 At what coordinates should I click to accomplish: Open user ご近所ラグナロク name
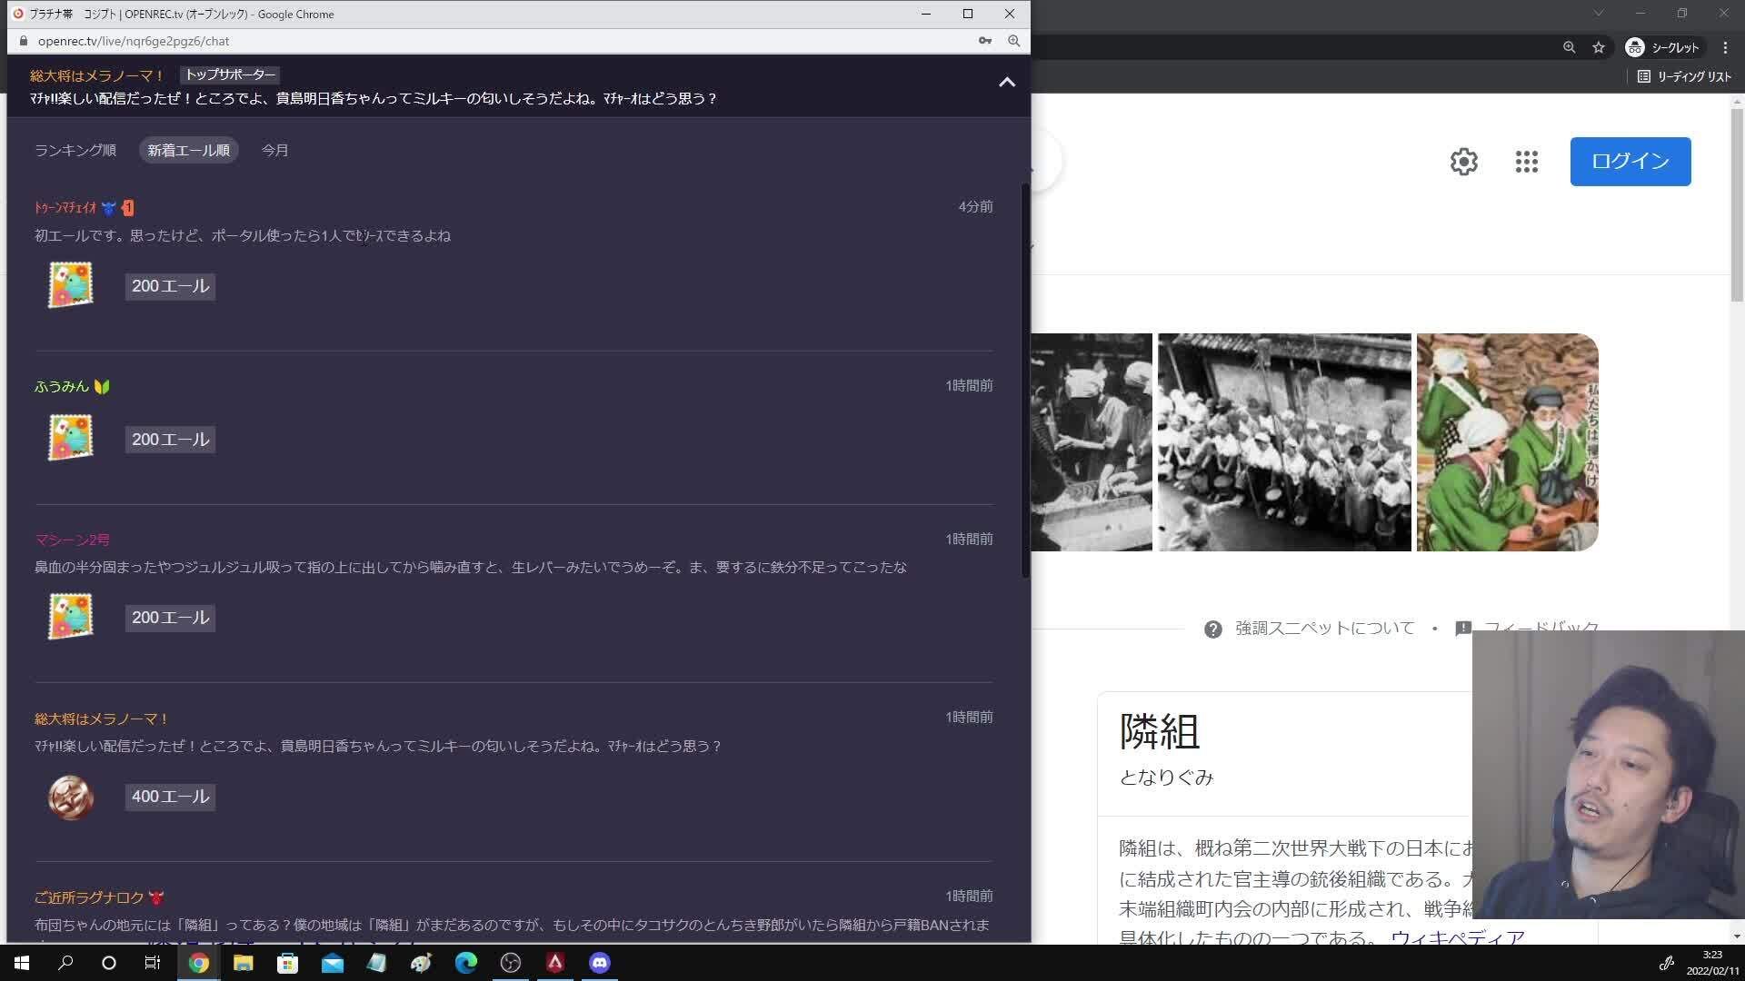pyautogui.click(x=89, y=897)
